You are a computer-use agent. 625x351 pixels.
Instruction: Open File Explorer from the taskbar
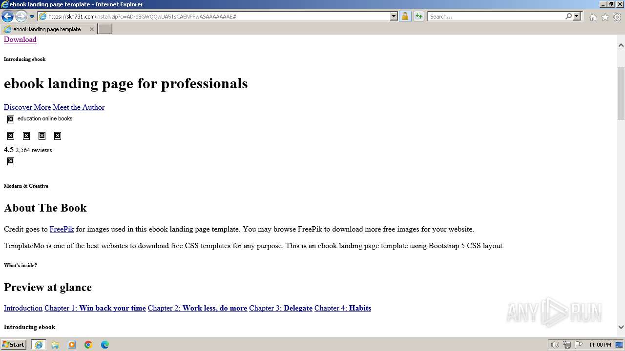[55, 345]
